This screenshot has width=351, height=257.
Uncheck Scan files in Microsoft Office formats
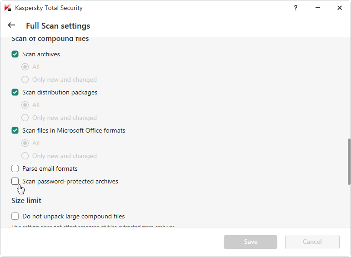click(15, 130)
